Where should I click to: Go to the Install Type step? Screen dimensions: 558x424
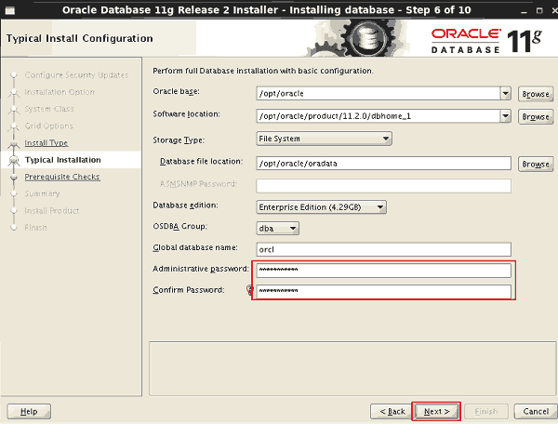point(46,143)
